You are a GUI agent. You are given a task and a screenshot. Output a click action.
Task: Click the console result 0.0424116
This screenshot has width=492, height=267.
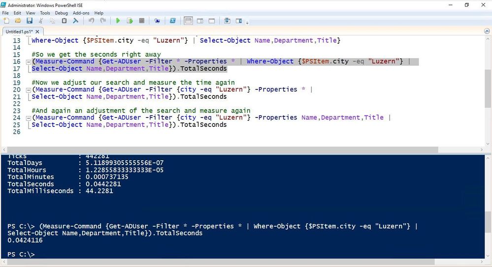[x=25, y=240]
